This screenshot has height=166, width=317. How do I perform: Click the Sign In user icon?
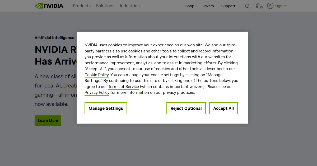point(270,6)
